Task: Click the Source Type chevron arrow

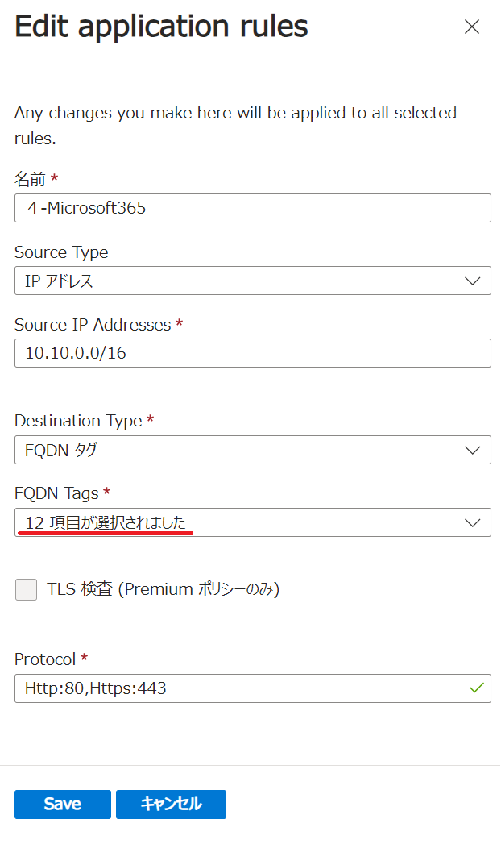Action: pyautogui.click(x=473, y=281)
